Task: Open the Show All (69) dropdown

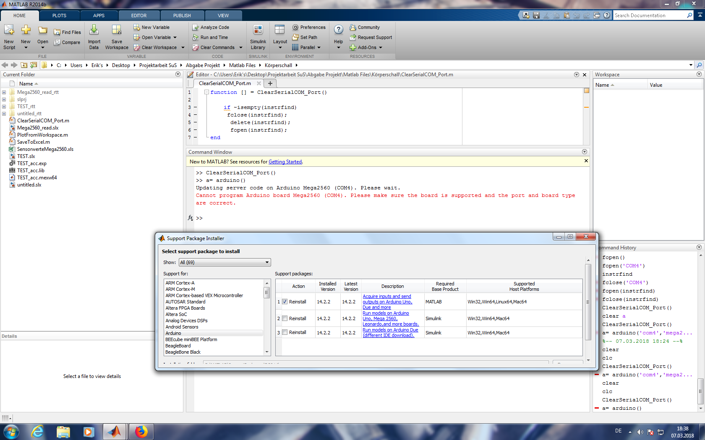Action: point(225,262)
